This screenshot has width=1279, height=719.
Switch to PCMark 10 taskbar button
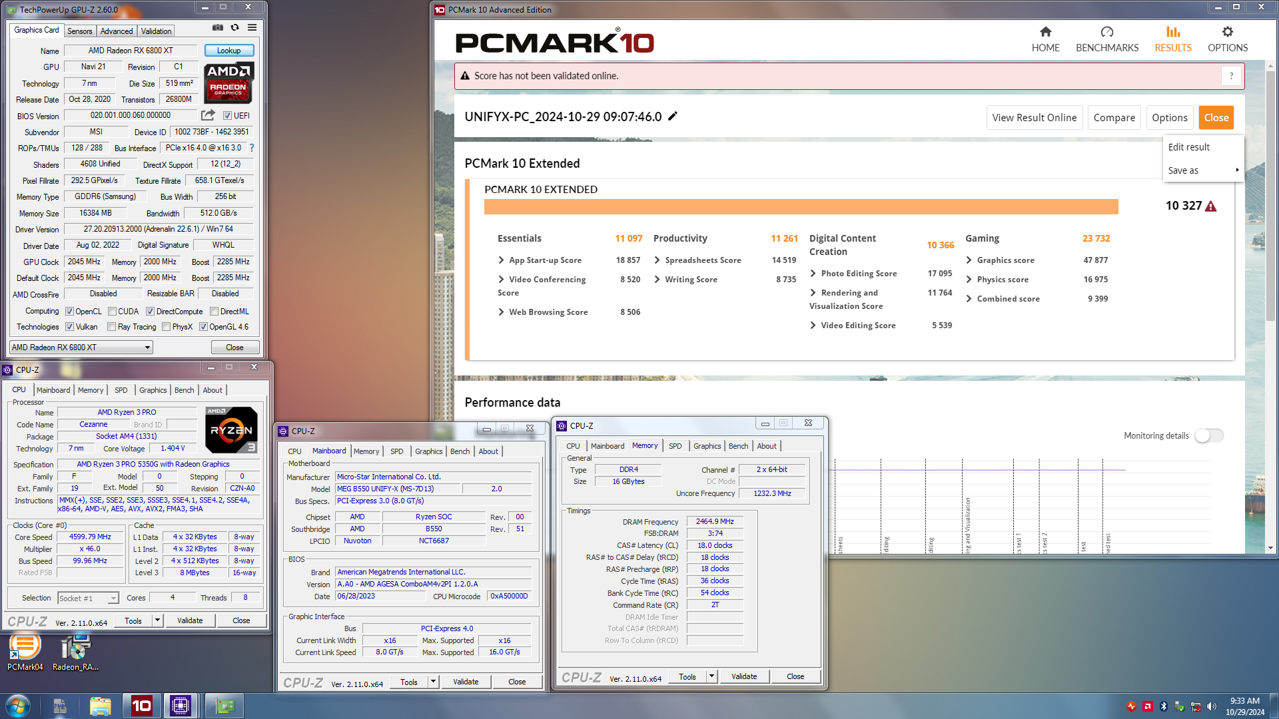pos(141,706)
